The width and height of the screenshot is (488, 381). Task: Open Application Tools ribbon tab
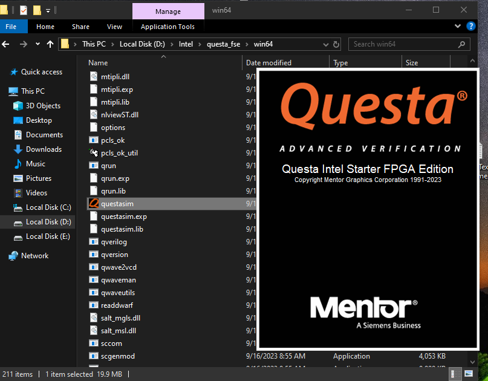pyautogui.click(x=168, y=27)
